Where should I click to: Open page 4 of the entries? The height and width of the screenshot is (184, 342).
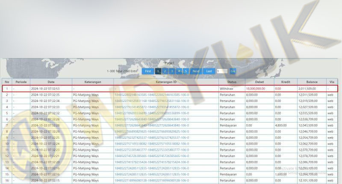click(x=179, y=71)
